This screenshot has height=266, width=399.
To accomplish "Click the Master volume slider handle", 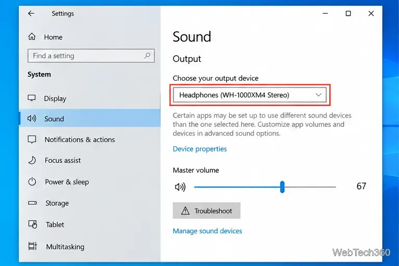I will [282, 187].
